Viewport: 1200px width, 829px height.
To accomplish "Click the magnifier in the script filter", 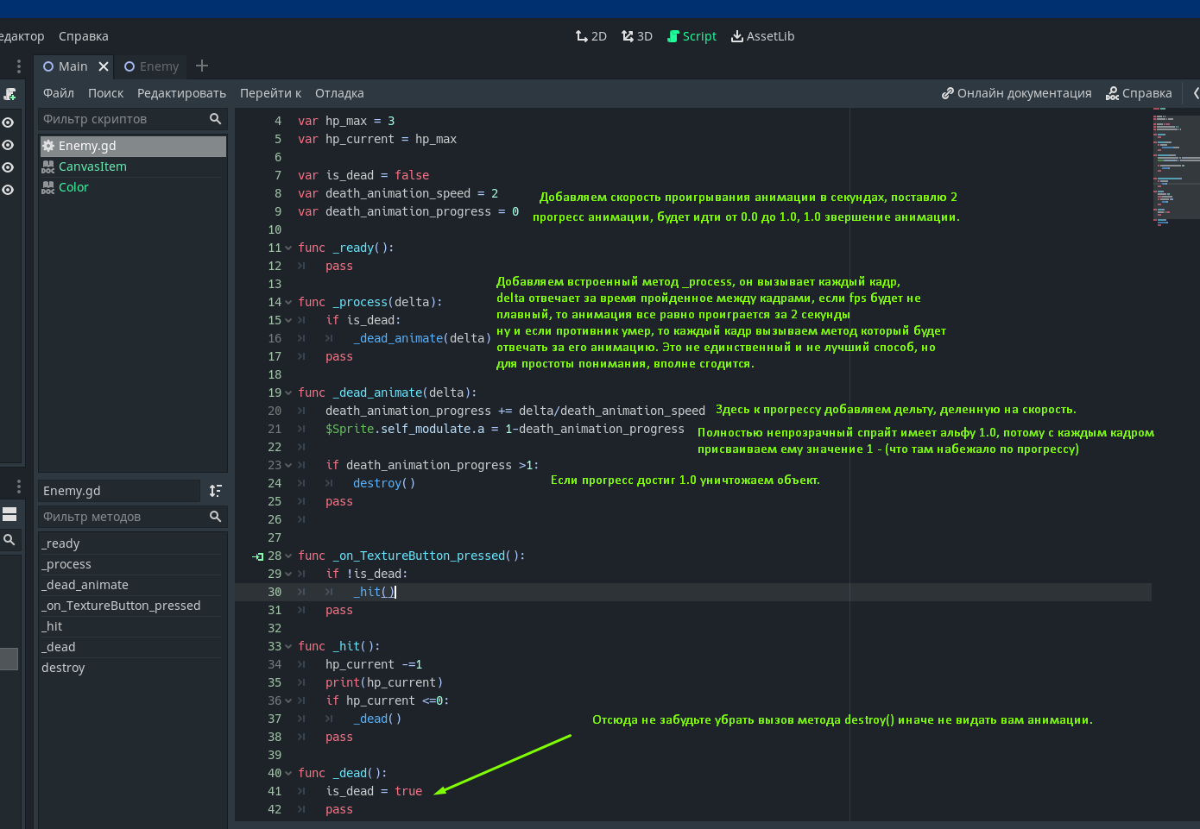I will (215, 119).
